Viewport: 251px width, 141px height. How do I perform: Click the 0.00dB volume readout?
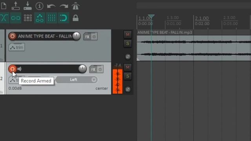pos(15,88)
